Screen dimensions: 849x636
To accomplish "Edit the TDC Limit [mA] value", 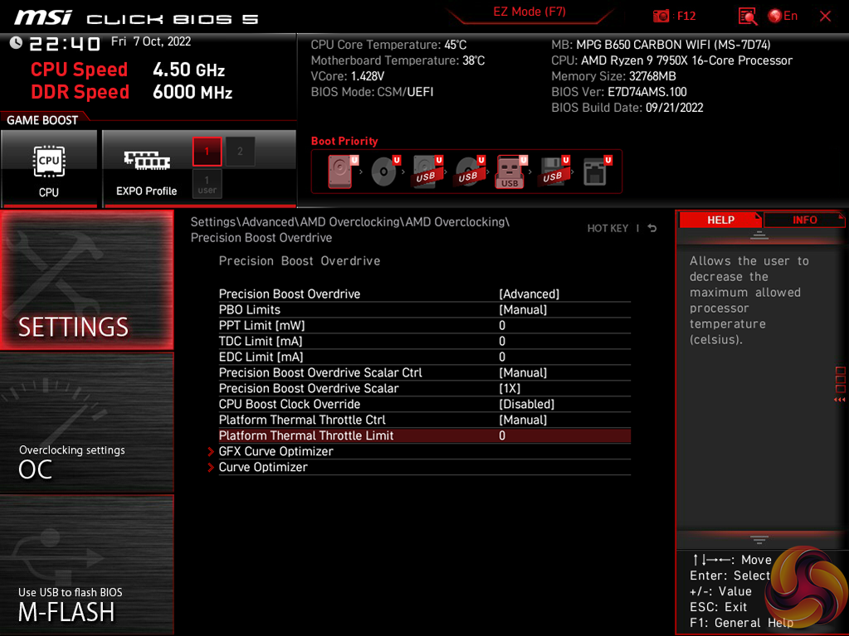I will click(425, 342).
